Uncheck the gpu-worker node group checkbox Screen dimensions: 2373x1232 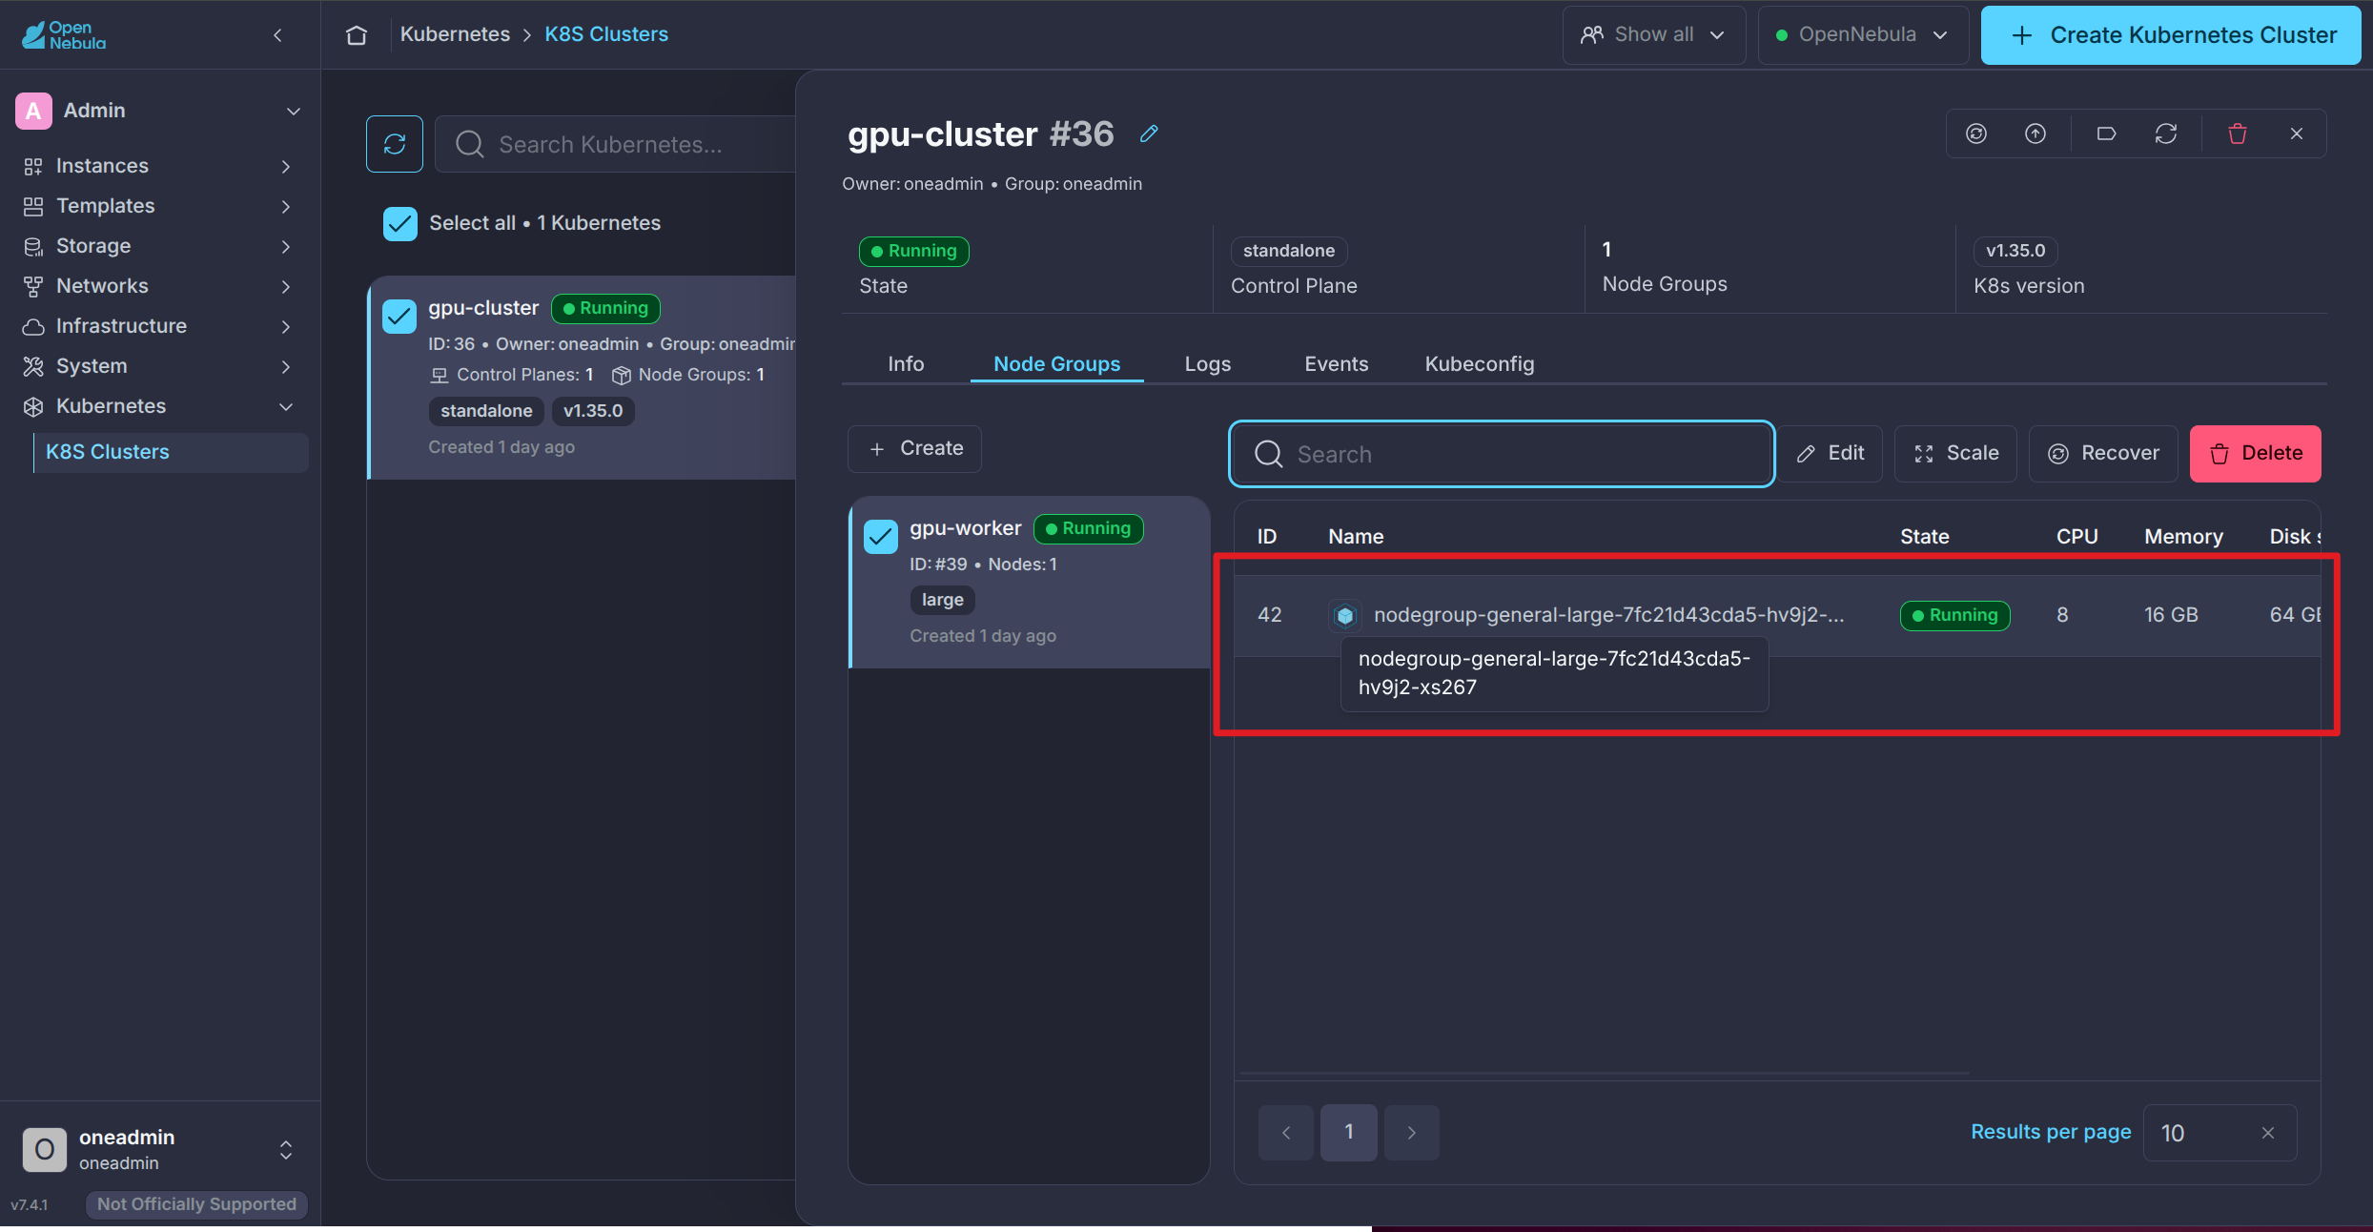click(881, 536)
